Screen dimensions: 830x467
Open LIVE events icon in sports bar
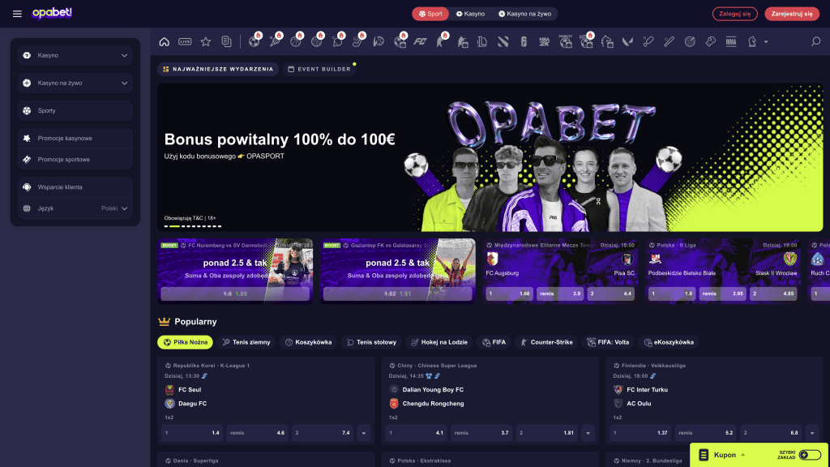185,42
